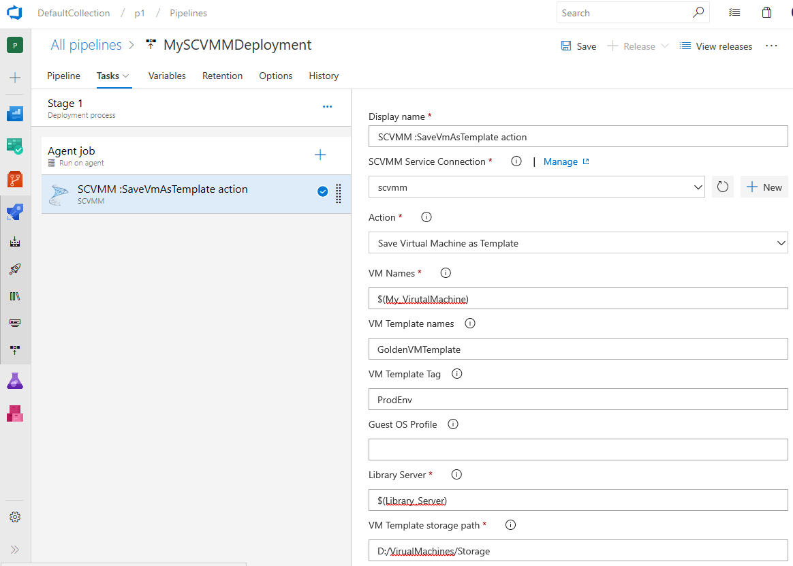The height and width of the screenshot is (566, 793).
Task: Show info tooltip for VM Template Tag
Action: click(456, 374)
